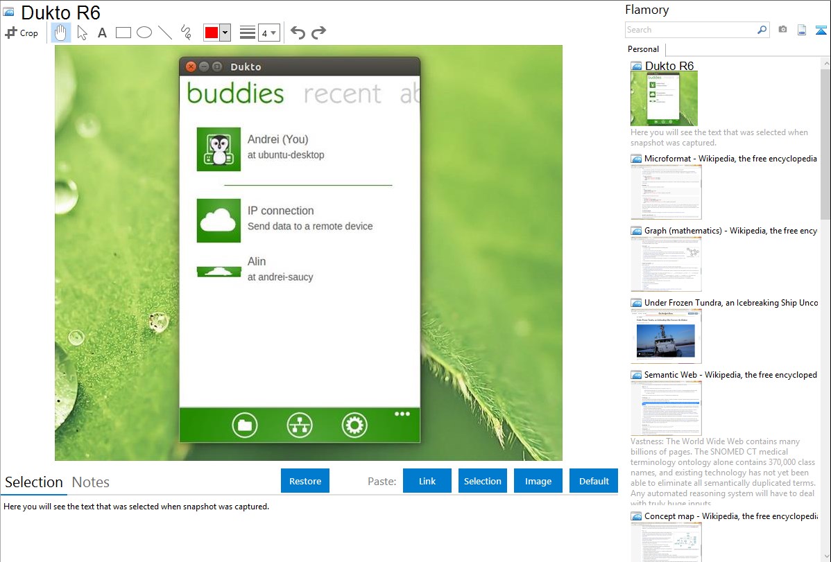831x562 pixels.
Task: Open the Graph (mathematics) snapshot thumbnail
Action: point(666,264)
